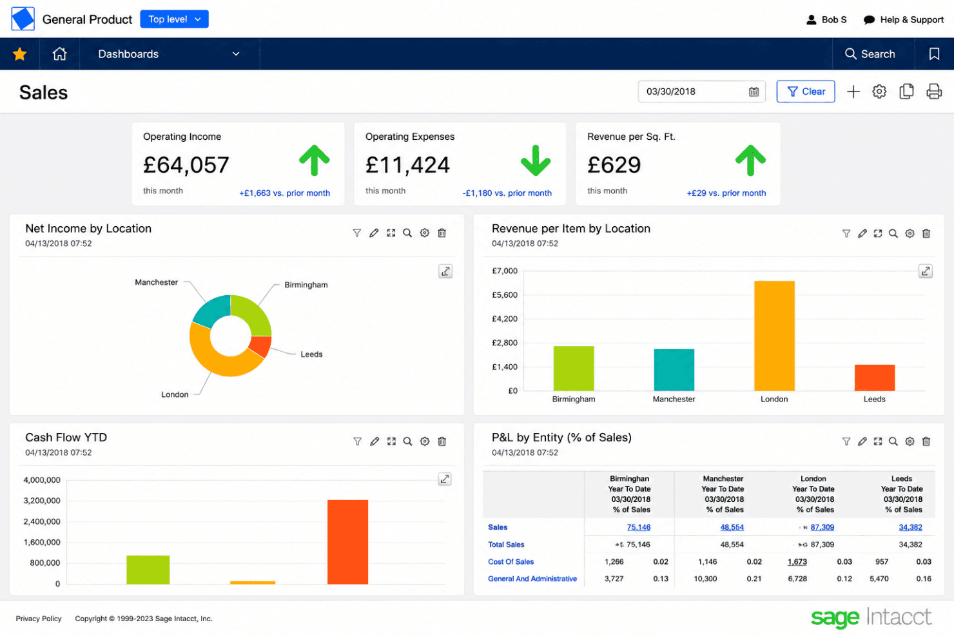Open settings for P&L by Entity widget
The width and height of the screenshot is (954, 636).
(910, 441)
